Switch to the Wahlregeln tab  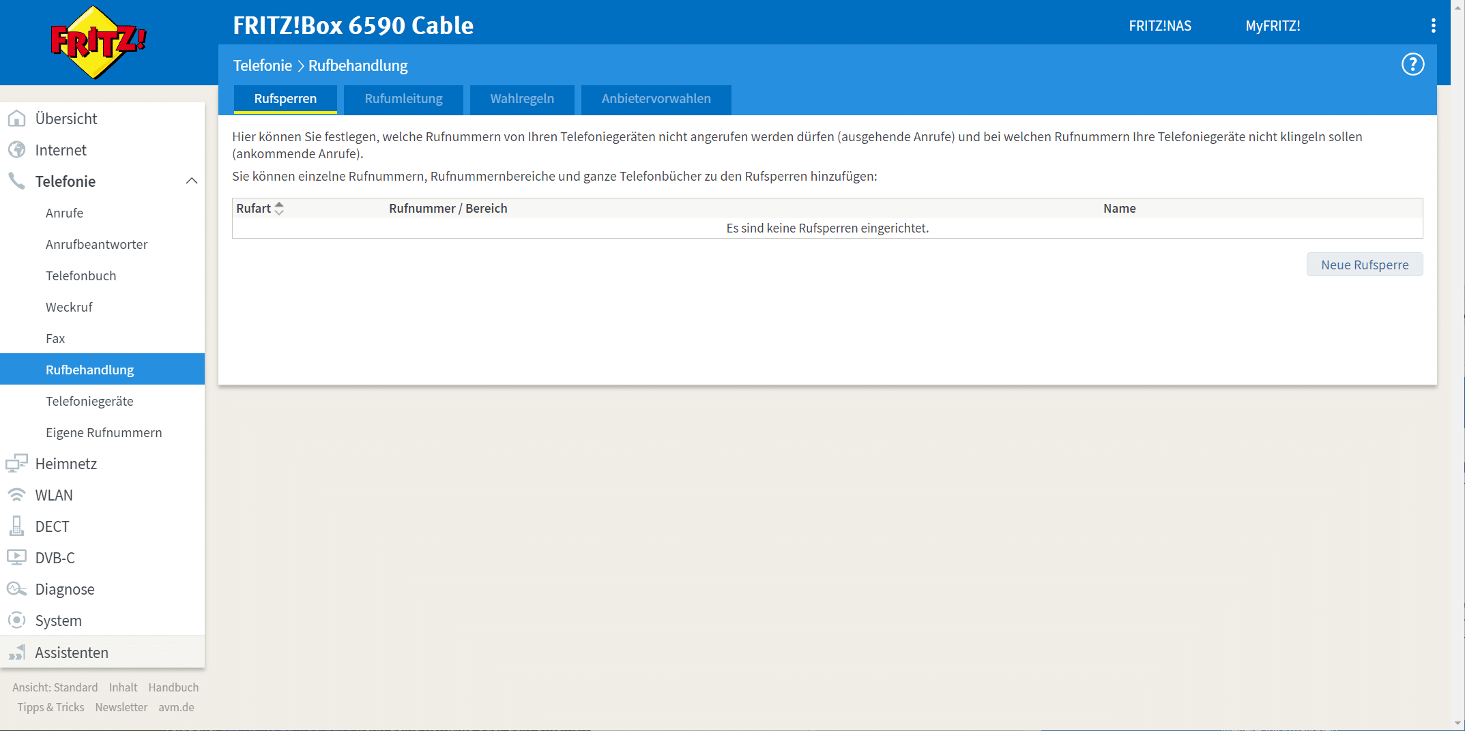(522, 99)
